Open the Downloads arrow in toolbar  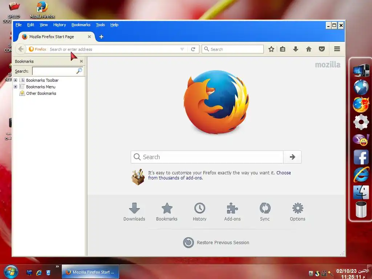pos(296,49)
